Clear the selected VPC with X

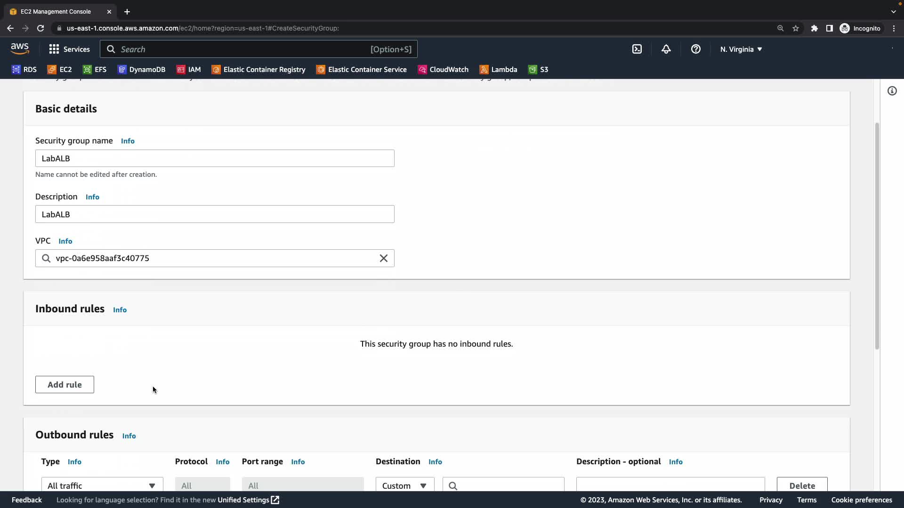point(383,258)
